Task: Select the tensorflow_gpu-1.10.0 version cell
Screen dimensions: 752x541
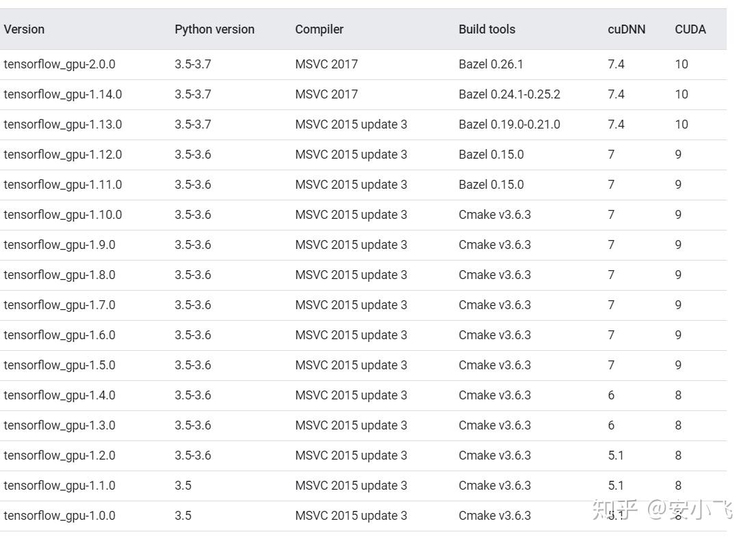Action: click(63, 215)
